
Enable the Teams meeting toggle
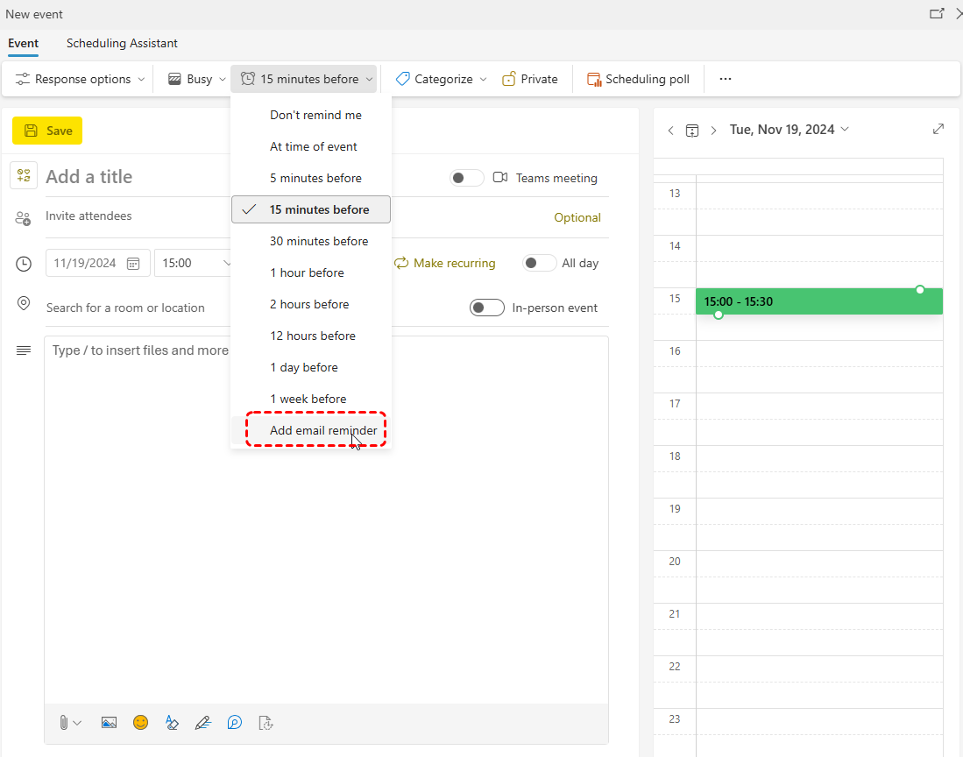[x=466, y=178]
